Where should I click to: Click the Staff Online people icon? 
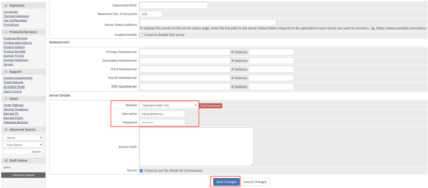[x=6, y=161]
